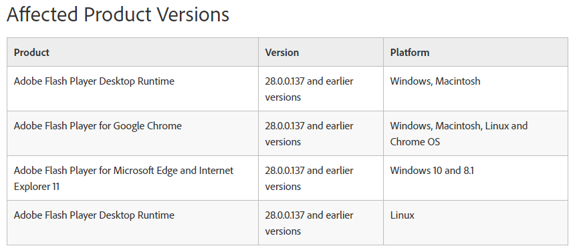Click 'versions' text in the Microsoft Edge row
581x250 pixels.
point(283,187)
